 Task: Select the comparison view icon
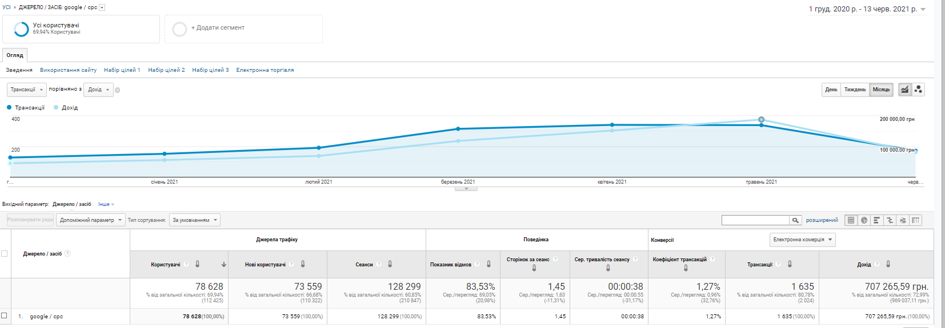point(890,220)
